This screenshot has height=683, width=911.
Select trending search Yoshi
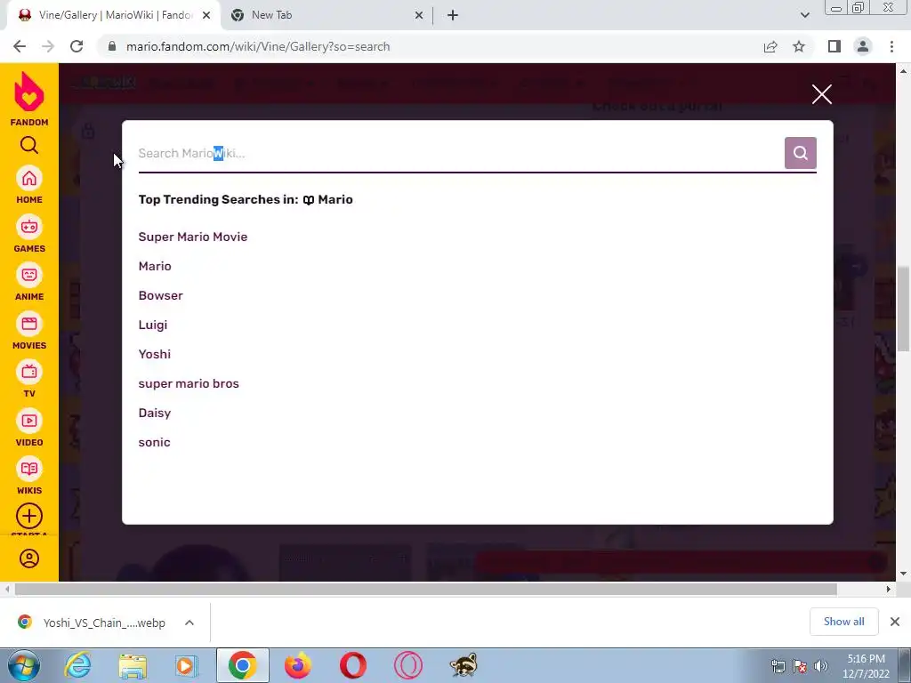155,354
